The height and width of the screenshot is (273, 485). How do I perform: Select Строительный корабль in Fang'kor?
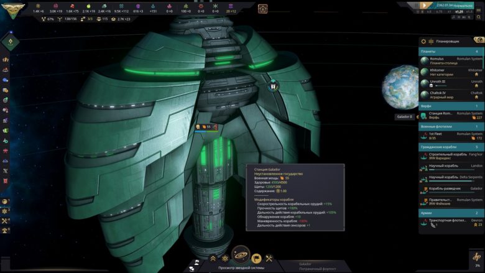pyautogui.click(x=451, y=156)
